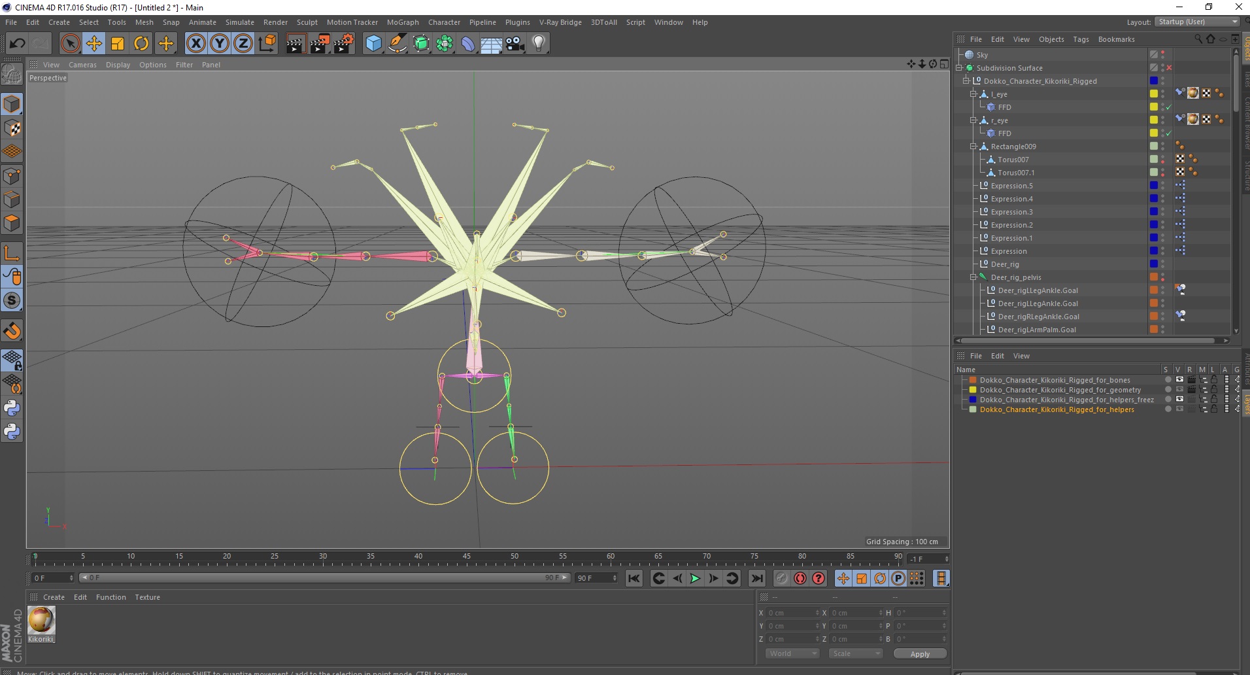The width and height of the screenshot is (1250, 675).
Task: Open the Spline Pen tool
Action: click(x=397, y=44)
